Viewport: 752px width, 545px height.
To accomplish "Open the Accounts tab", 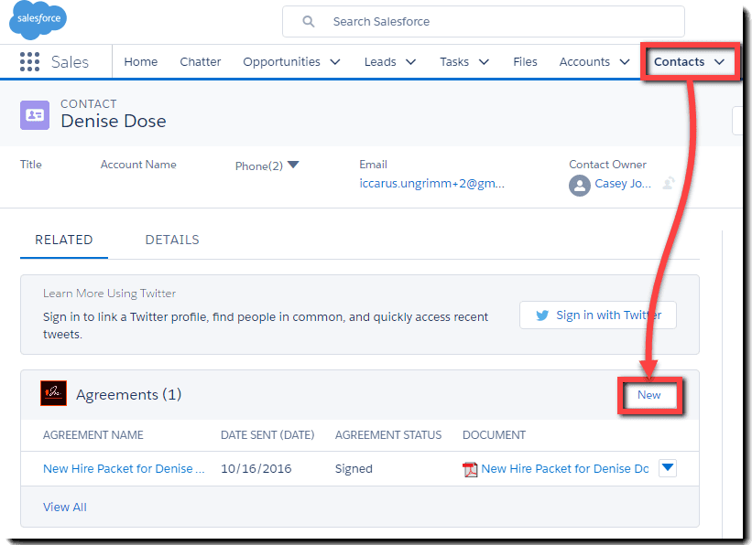I will point(584,62).
